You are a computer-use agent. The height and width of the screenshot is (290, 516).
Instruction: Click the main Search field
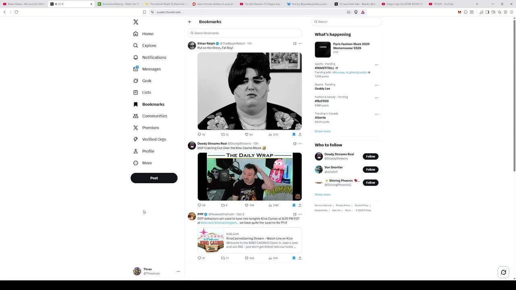347,22
